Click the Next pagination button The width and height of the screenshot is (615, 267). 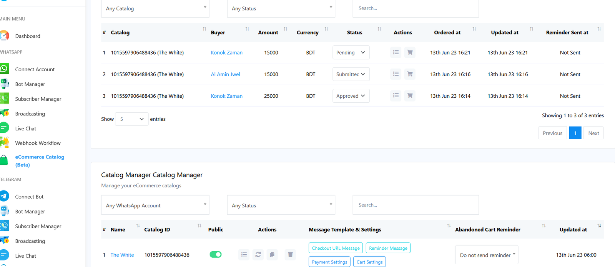(x=593, y=133)
